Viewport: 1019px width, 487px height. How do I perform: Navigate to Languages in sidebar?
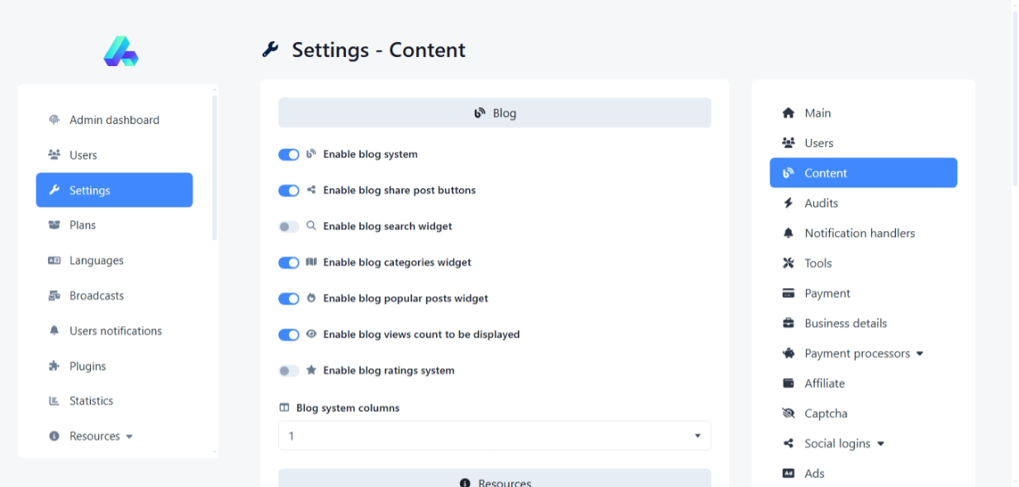[96, 261]
